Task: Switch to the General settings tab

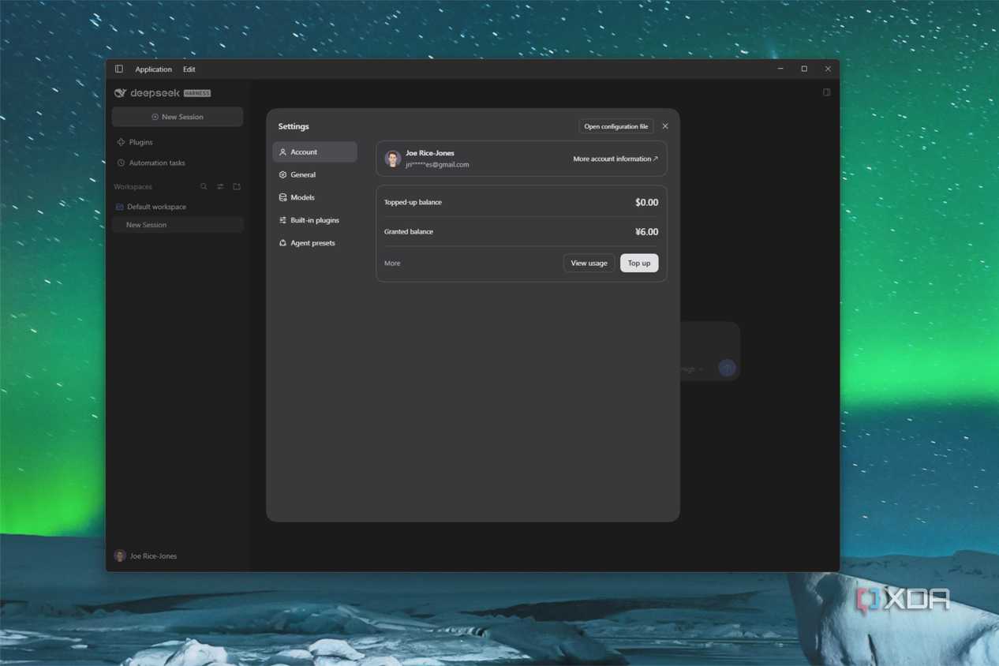Action: click(315, 174)
